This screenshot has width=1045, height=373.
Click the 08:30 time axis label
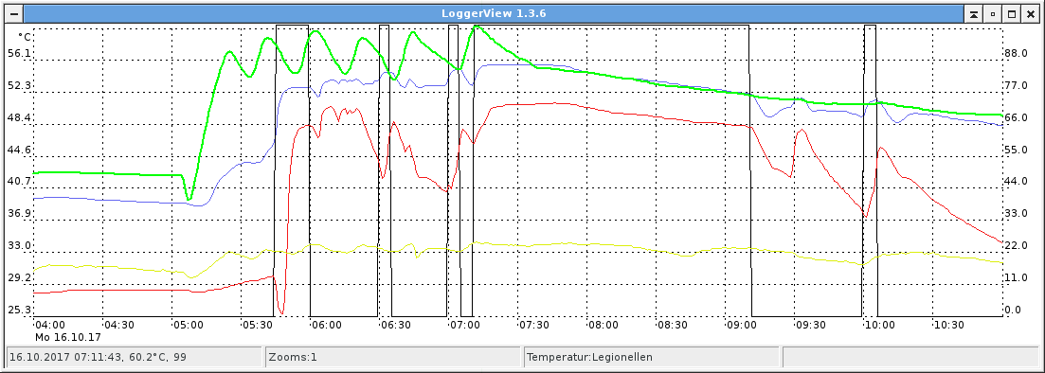click(673, 325)
